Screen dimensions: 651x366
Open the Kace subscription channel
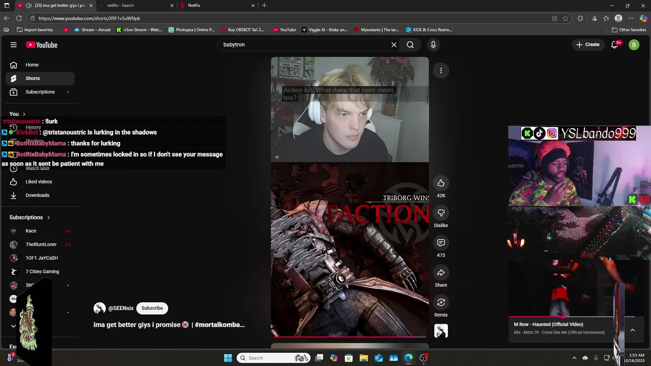[x=40, y=231]
